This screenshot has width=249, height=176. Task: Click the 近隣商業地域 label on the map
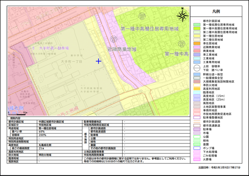(x=122, y=49)
